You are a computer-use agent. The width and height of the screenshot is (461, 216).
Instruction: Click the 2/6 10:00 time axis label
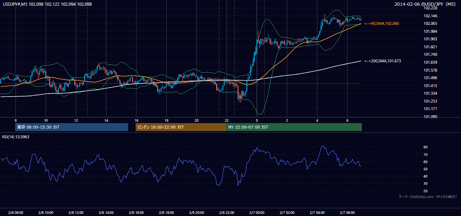tap(46, 212)
